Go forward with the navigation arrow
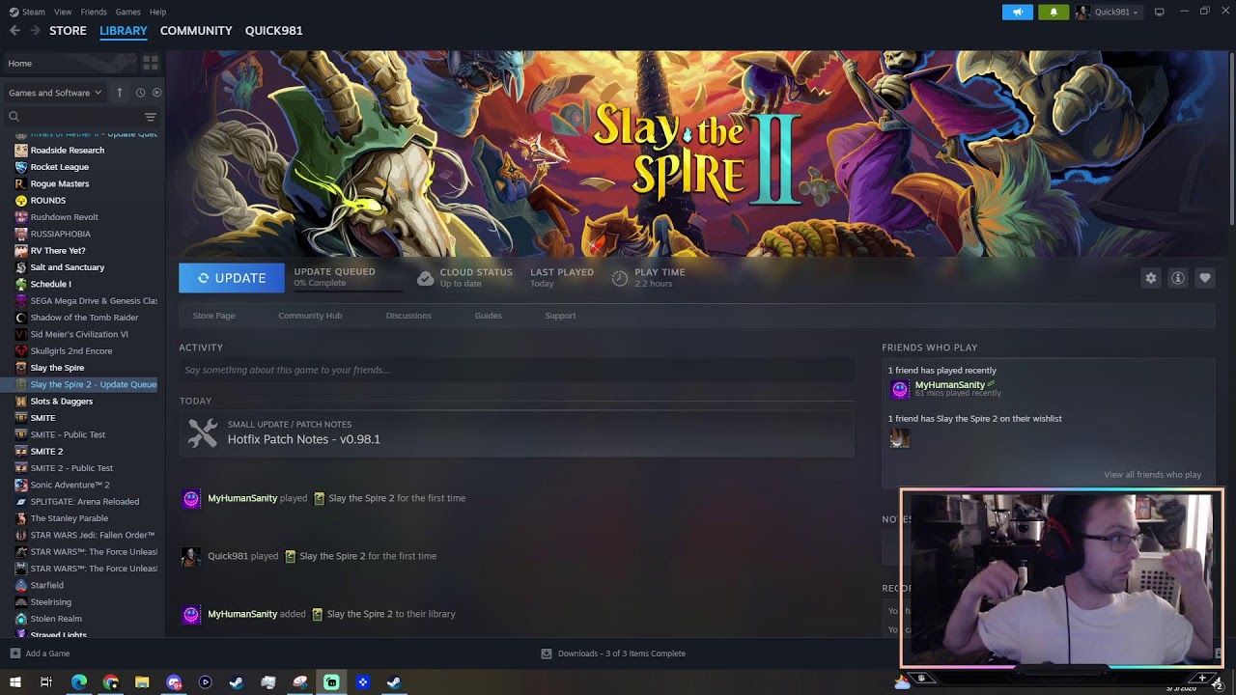This screenshot has height=695, width=1236. coord(35,30)
